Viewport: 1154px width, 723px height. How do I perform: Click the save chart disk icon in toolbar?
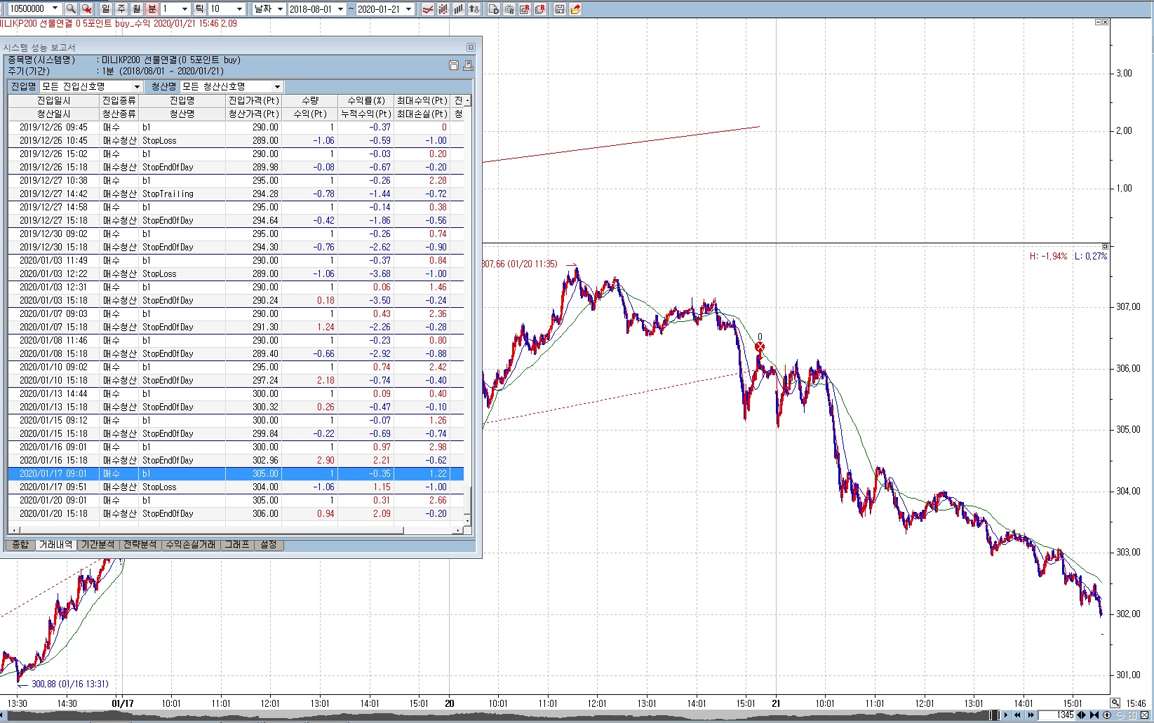click(559, 9)
